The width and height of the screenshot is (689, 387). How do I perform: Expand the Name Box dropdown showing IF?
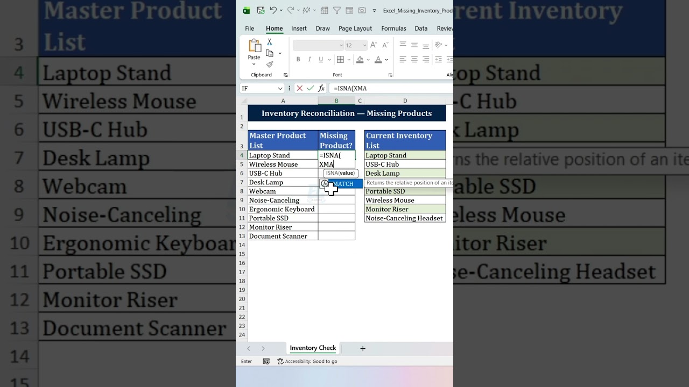pyautogui.click(x=280, y=88)
